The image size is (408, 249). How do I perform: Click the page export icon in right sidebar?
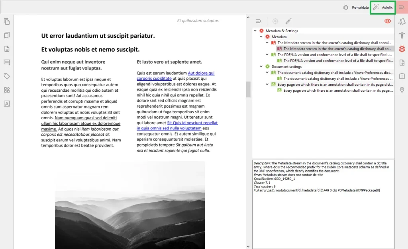click(402, 62)
